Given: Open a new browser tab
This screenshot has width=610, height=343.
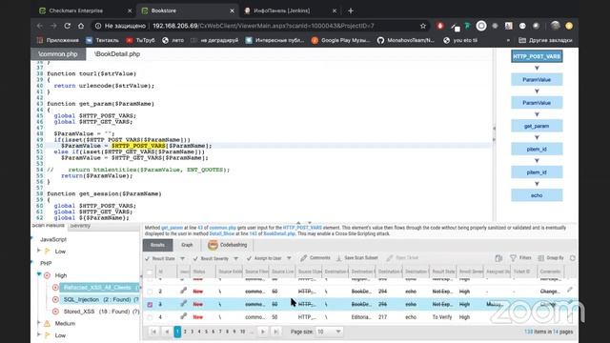Looking at the screenshot, I should pos(351,10).
